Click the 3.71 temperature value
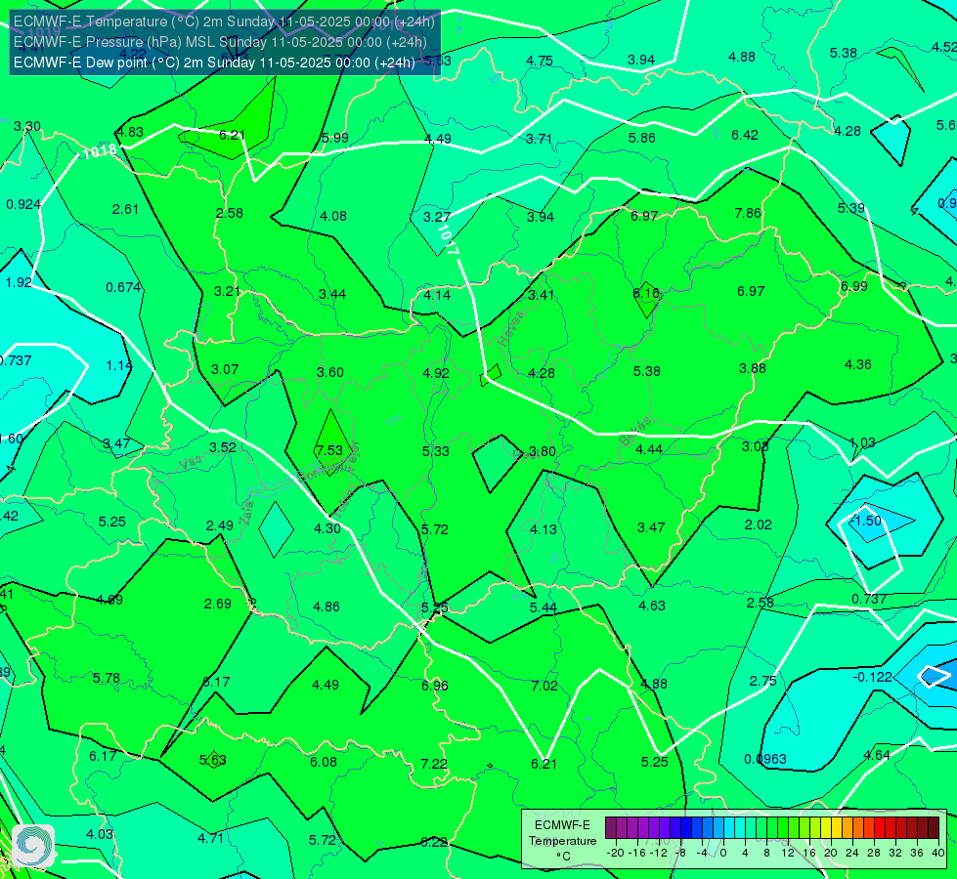 [539, 139]
